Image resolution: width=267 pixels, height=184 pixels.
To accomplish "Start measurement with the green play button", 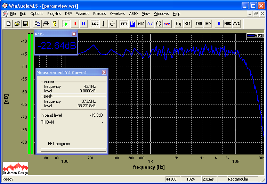I will pyautogui.click(x=66, y=24).
